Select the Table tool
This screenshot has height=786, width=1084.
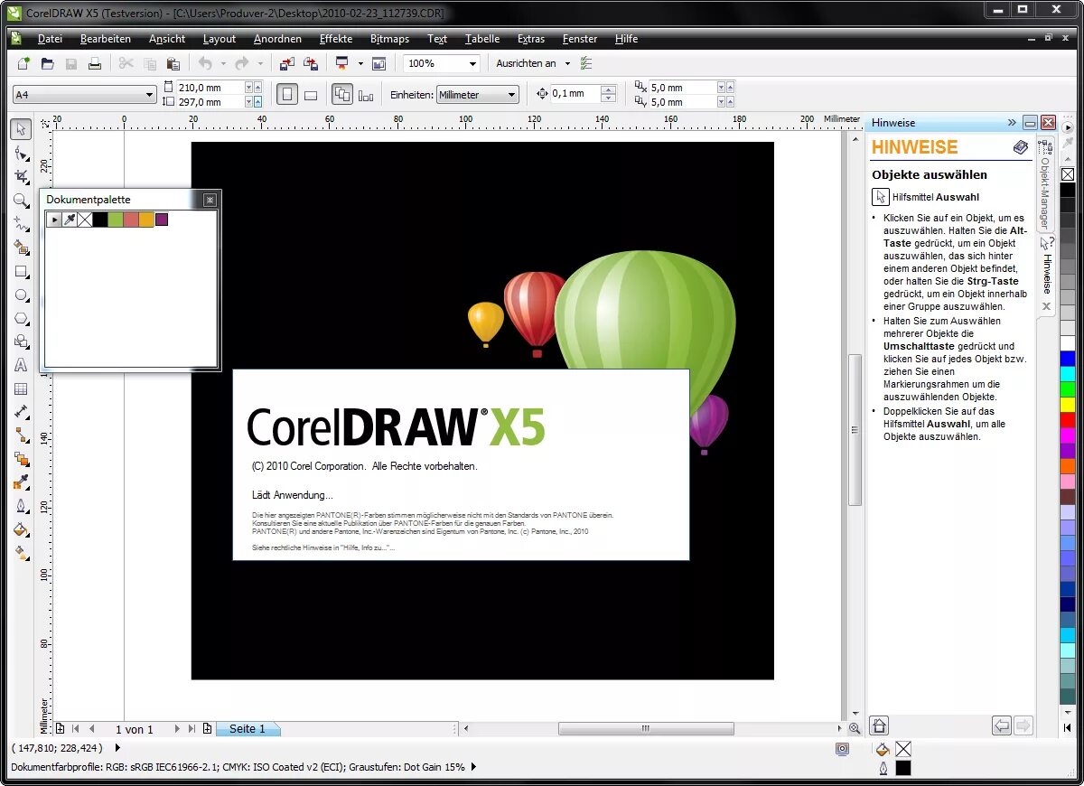[21, 388]
